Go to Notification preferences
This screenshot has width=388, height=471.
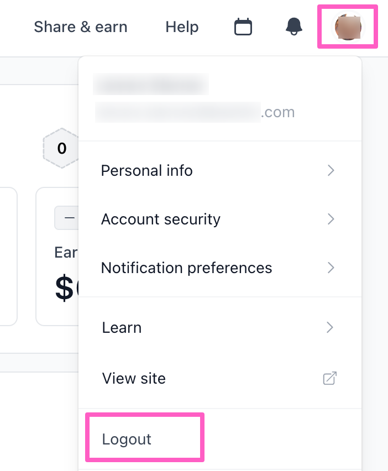186,268
